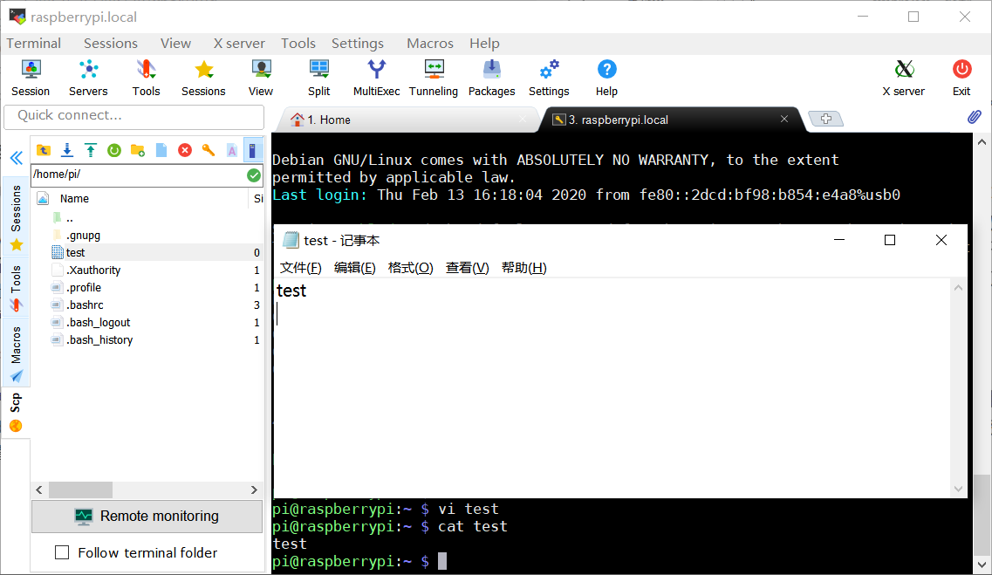992x575 pixels.
Task: Open the Tunneling tool
Action: [434, 78]
